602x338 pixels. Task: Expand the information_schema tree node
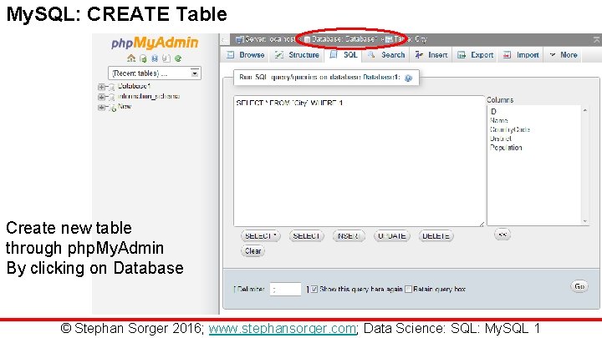[x=101, y=98]
